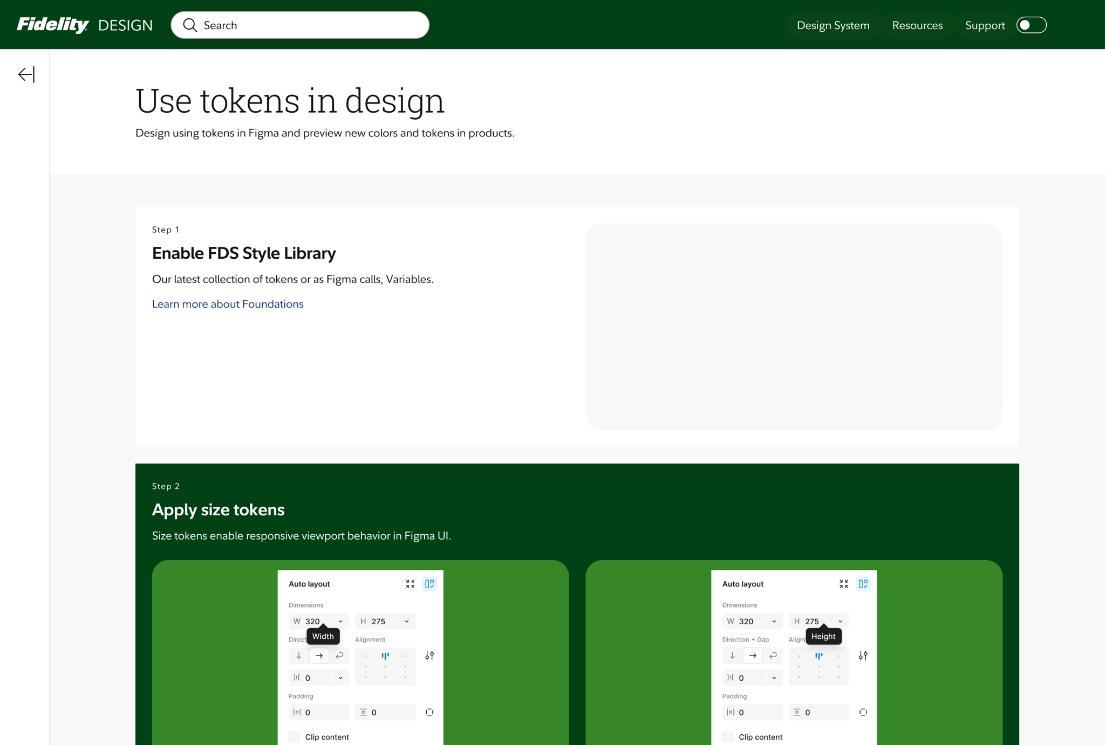Check Clip content in the left panel
This screenshot has height=745, width=1105.
[295, 737]
